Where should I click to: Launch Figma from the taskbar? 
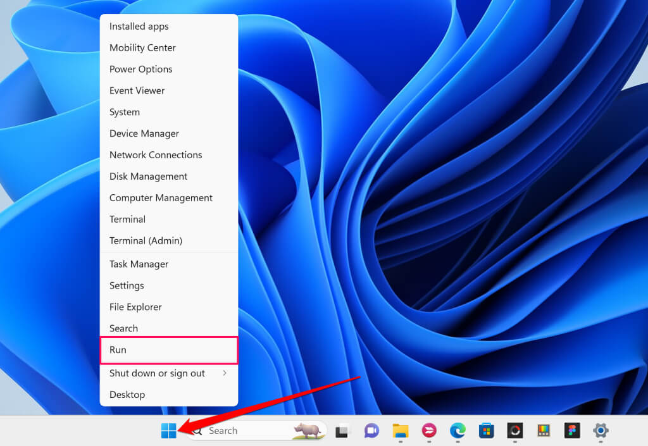[572, 431]
